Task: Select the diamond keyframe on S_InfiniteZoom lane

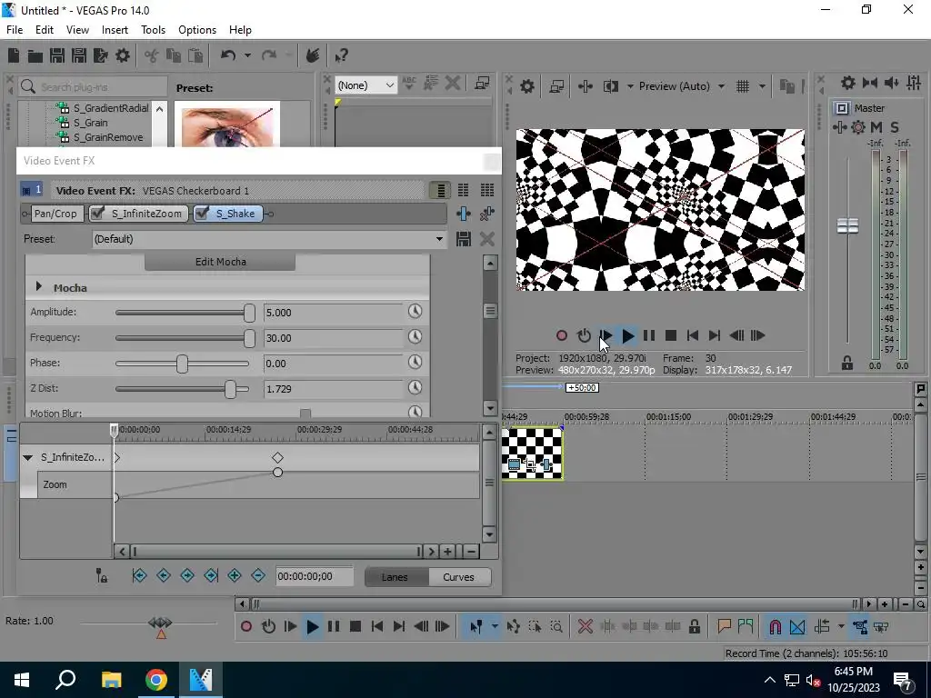Action: (277, 458)
